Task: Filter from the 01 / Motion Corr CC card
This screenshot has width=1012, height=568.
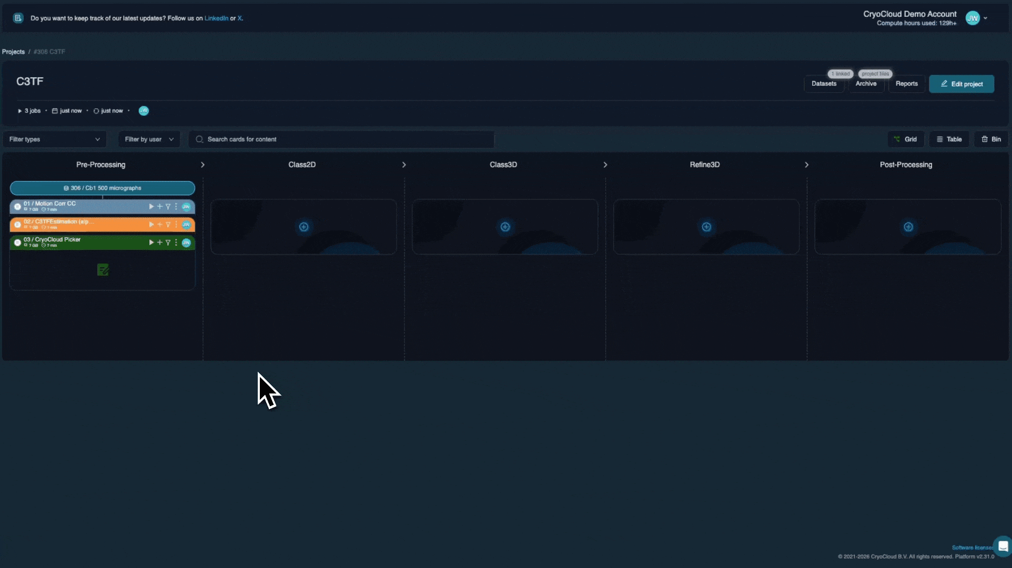Action: click(168, 207)
